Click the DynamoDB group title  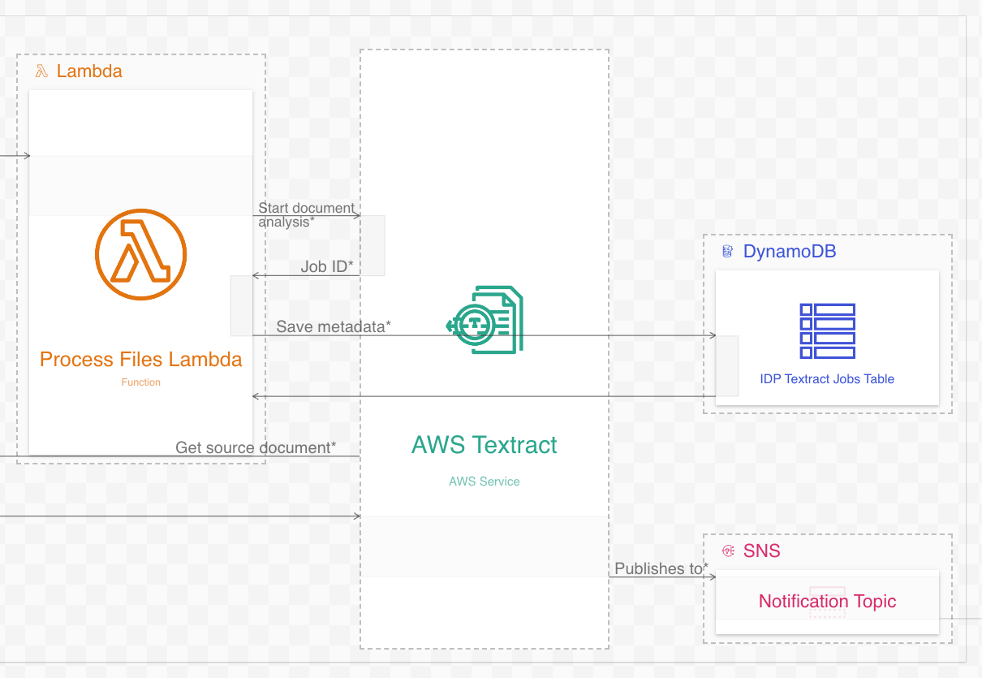[x=790, y=252]
